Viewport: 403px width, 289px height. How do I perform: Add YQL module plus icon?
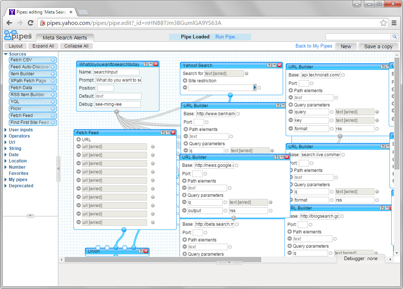coord(53,102)
